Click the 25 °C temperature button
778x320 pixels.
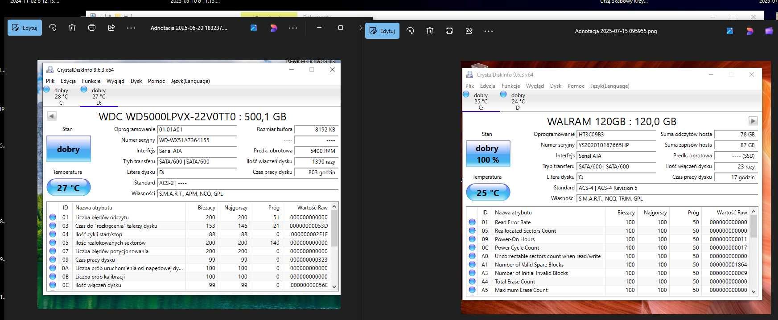point(488,193)
